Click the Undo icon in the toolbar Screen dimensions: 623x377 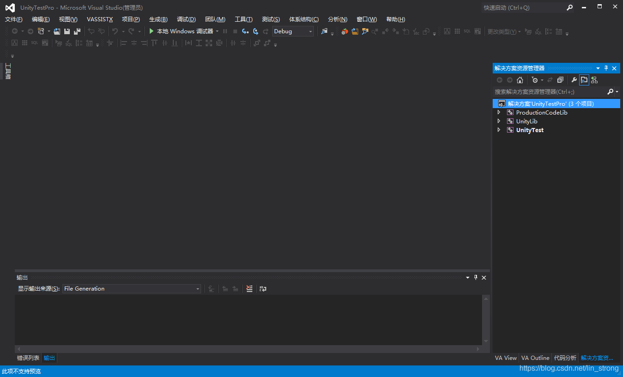pos(115,31)
